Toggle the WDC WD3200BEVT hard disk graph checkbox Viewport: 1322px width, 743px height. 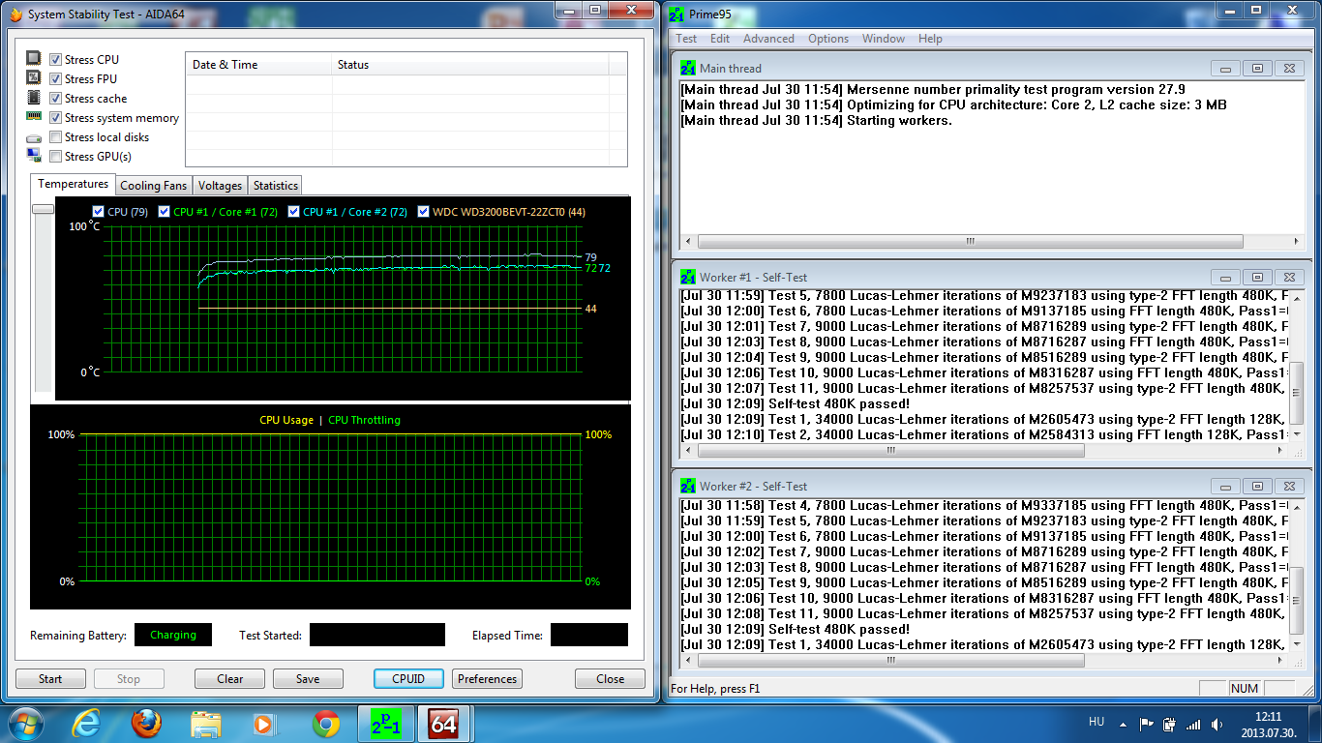(424, 212)
